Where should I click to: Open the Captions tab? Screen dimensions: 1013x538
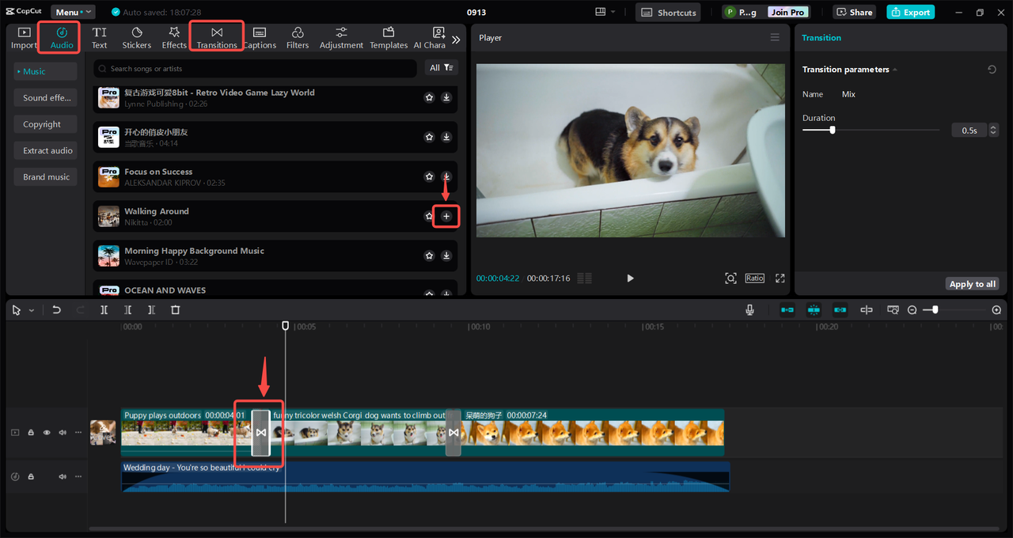260,37
